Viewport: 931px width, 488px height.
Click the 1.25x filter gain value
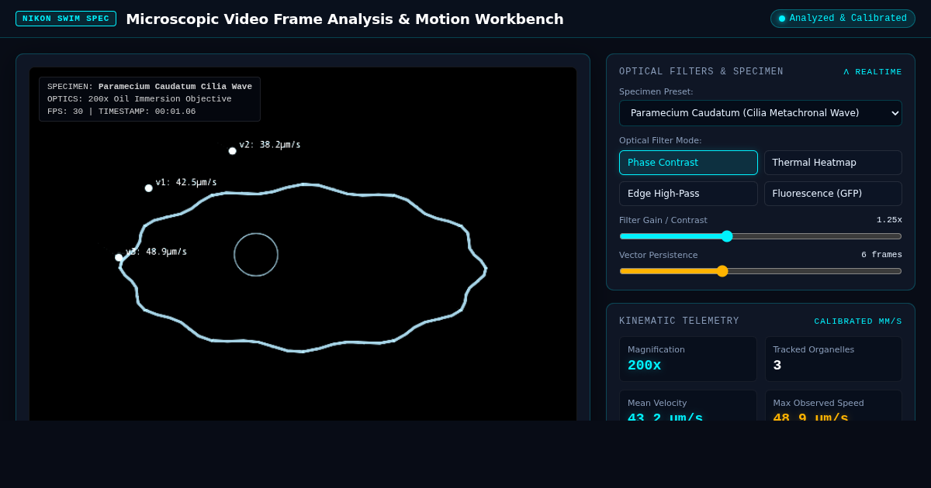889,220
